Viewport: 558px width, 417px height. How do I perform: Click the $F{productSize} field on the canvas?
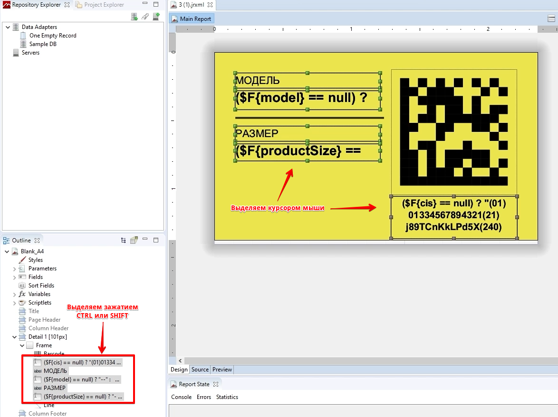pyautogui.click(x=308, y=152)
